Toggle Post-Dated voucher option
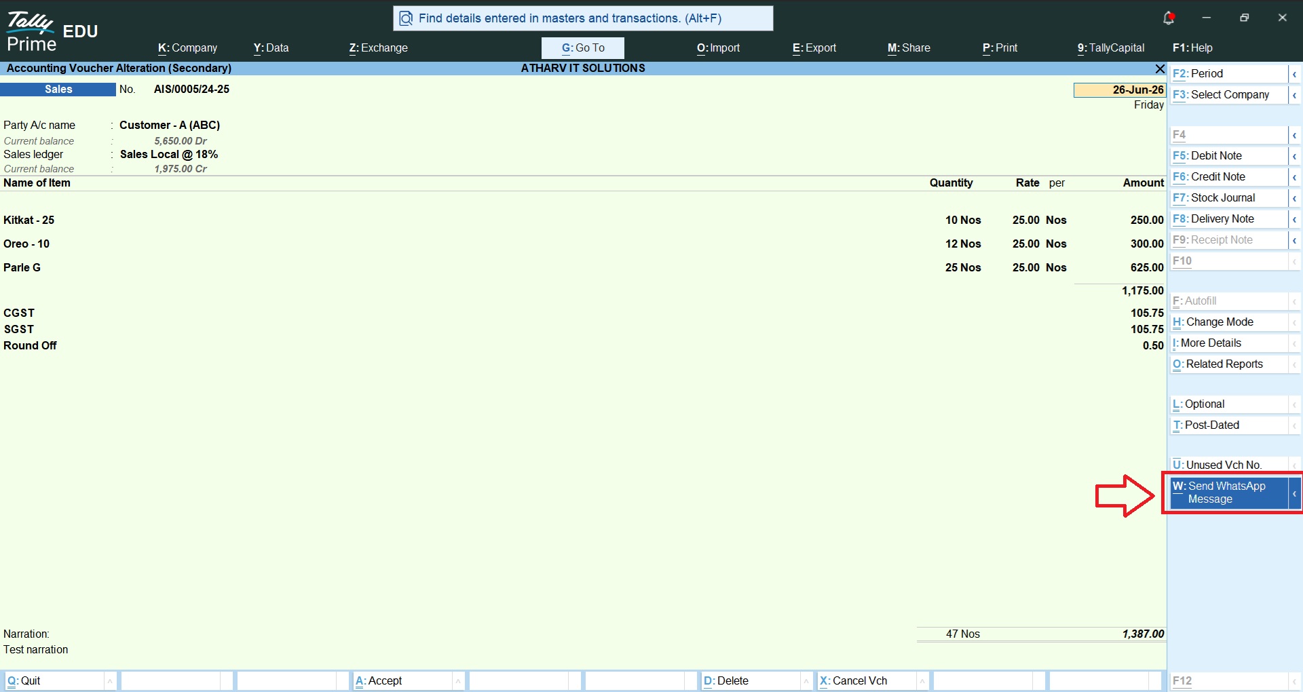 1229,425
